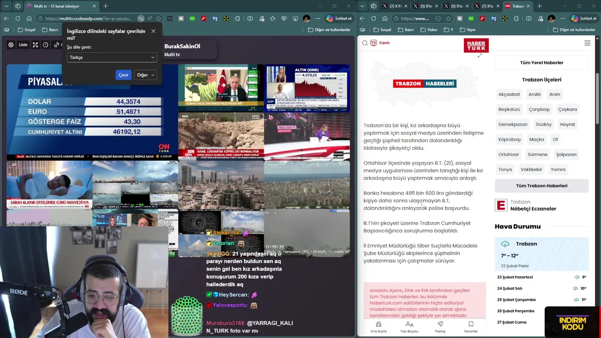The height and width of the screenshot is (338, 601).
Task: Select Beşikdüzü district
Action: tap(509, 109)
